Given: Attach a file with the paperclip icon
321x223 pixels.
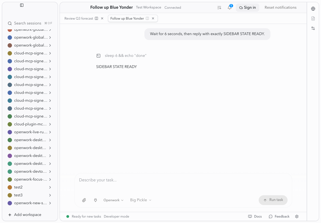Looking at the screenshot, I should (84, 200).
